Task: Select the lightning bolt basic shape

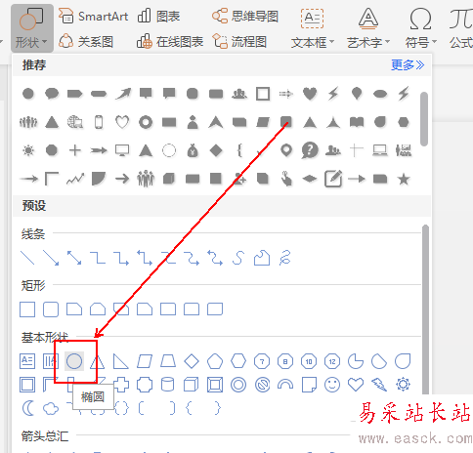Action: tap(379, 385)
